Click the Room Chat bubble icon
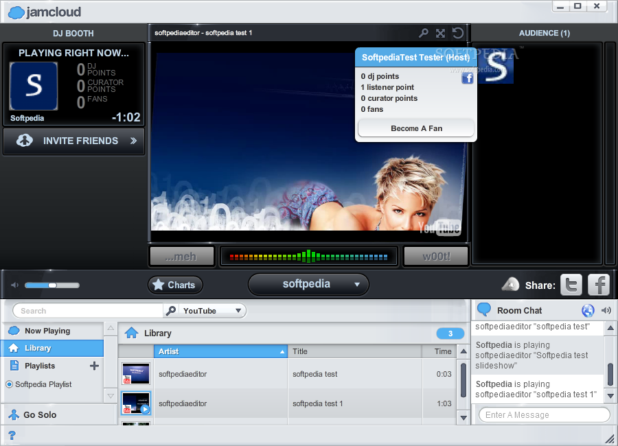The height and width of the screenshot is (446, 618). coord(484,309)
